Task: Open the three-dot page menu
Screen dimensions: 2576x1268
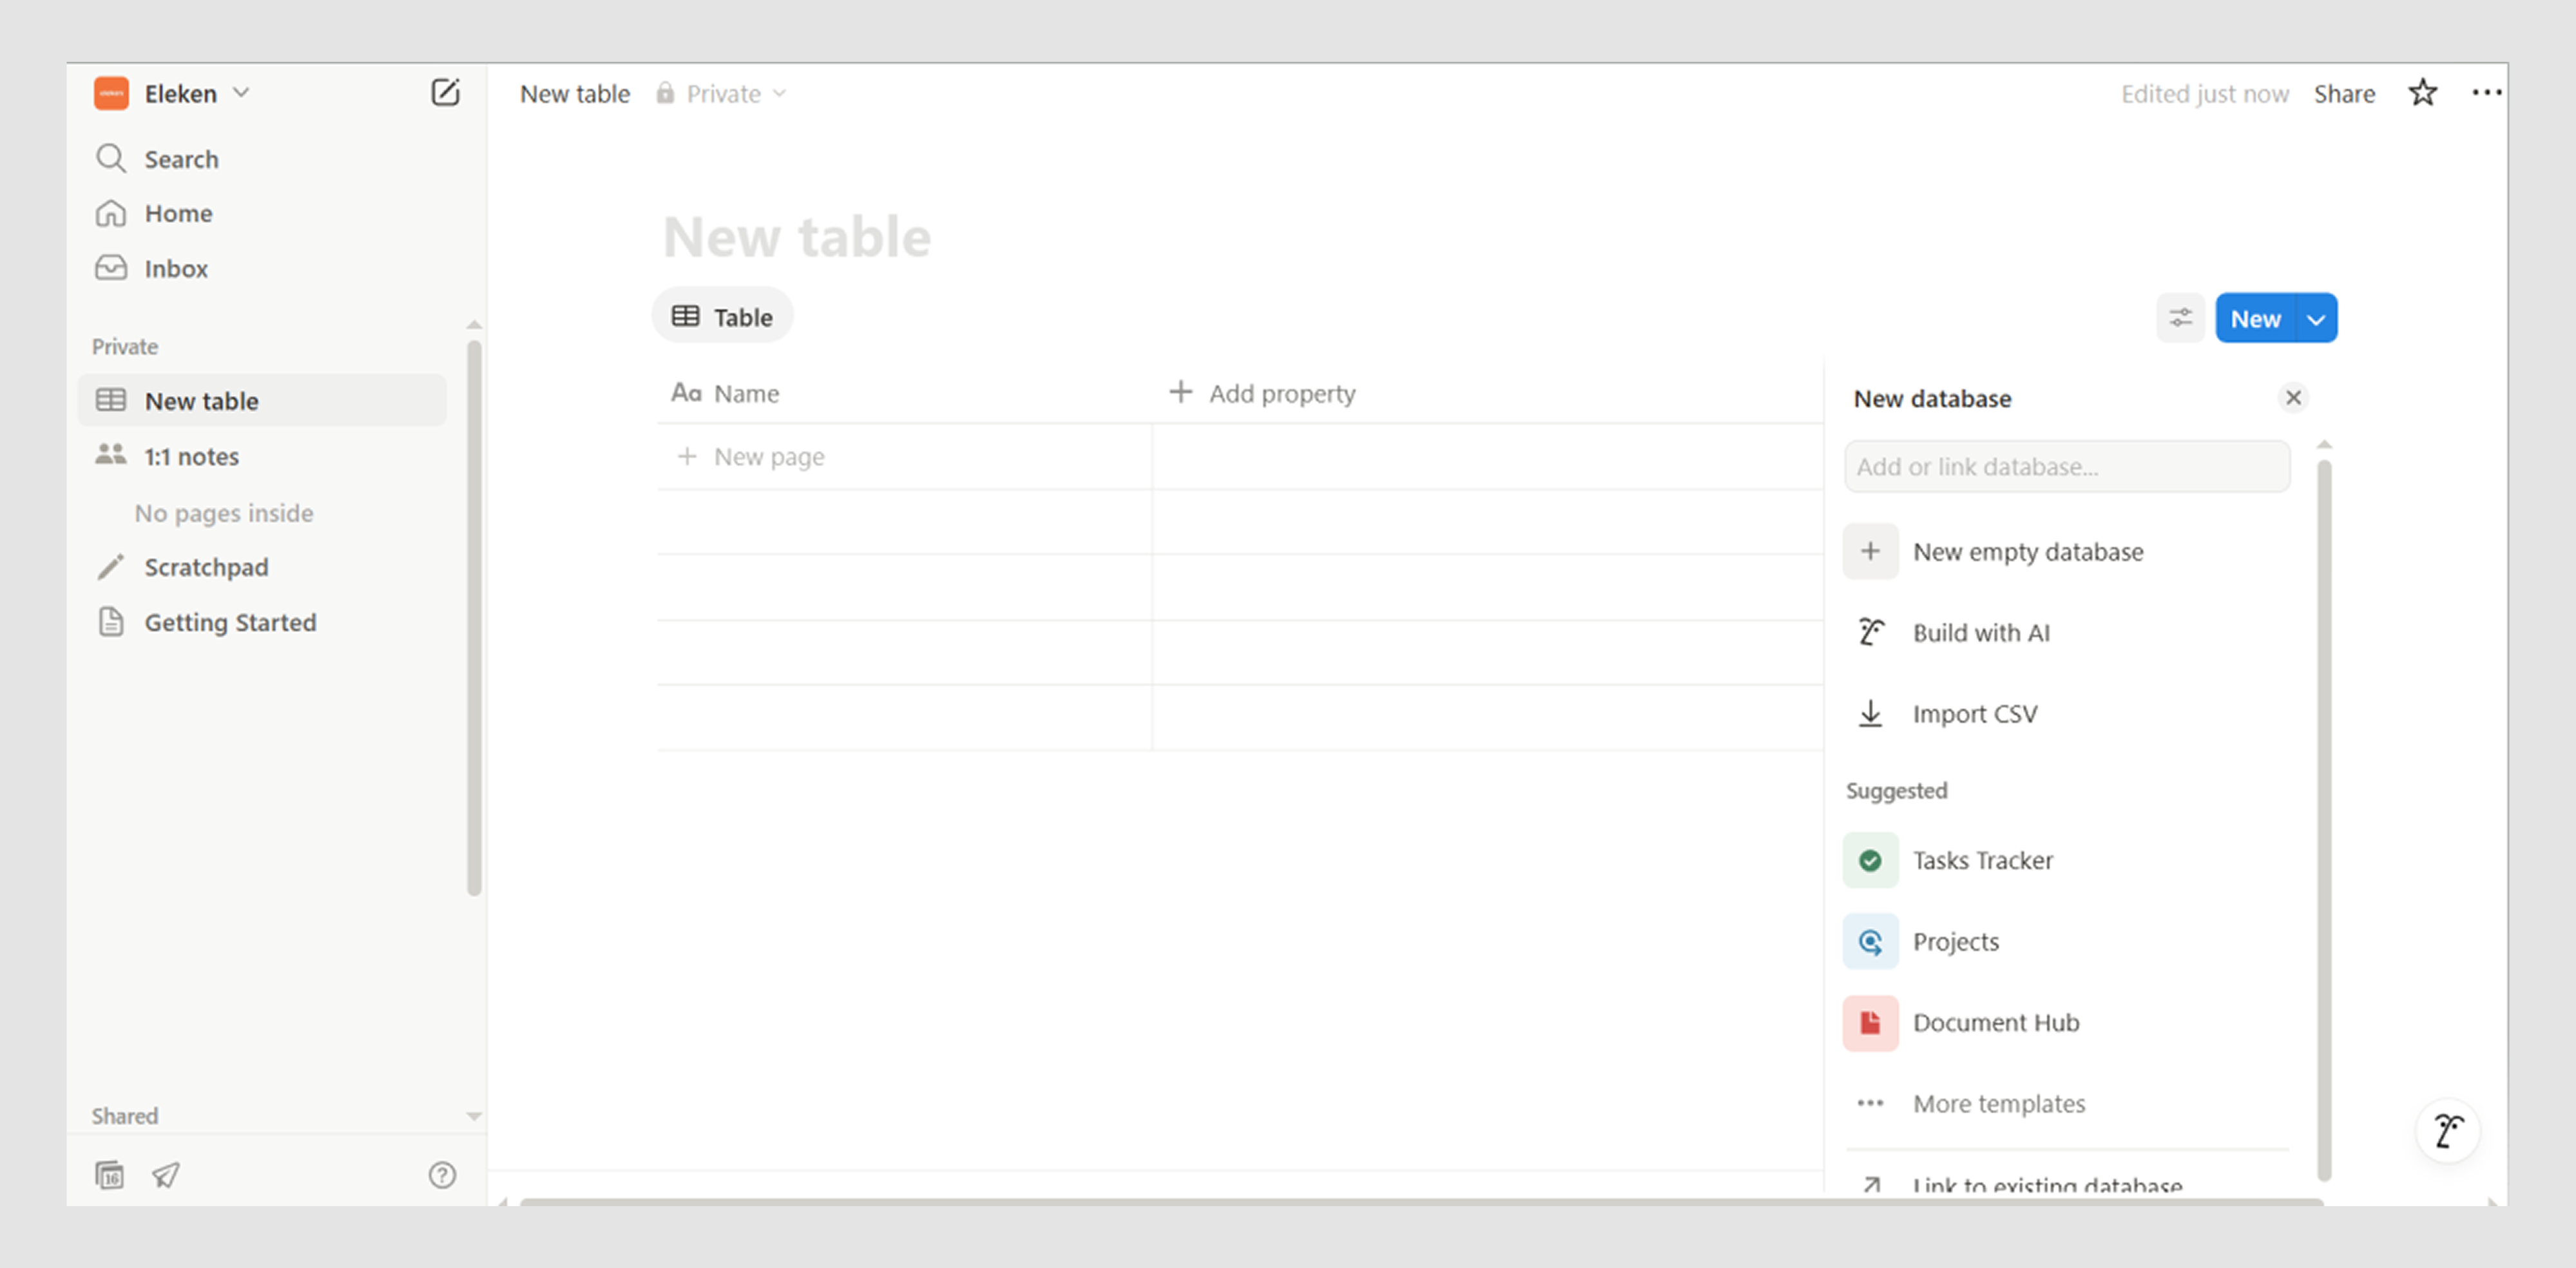Action: tap(2486, 93)
